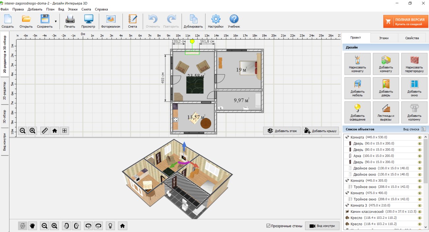Select the ruler measurement tool
This screenshot has height=232, width=429.
pyautogui.click(x=45, y=131)
